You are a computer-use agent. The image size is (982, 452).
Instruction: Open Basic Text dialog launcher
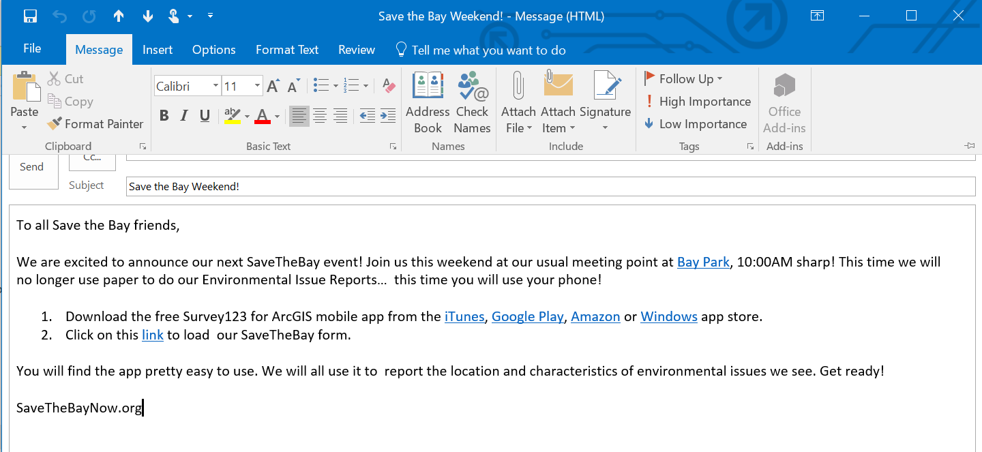tap(393, 146)
